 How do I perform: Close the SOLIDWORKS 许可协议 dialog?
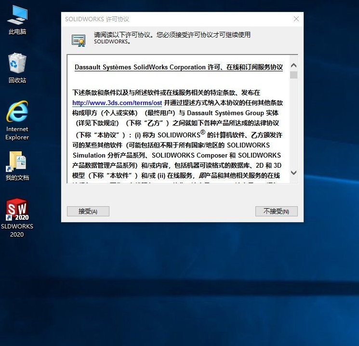296,19
